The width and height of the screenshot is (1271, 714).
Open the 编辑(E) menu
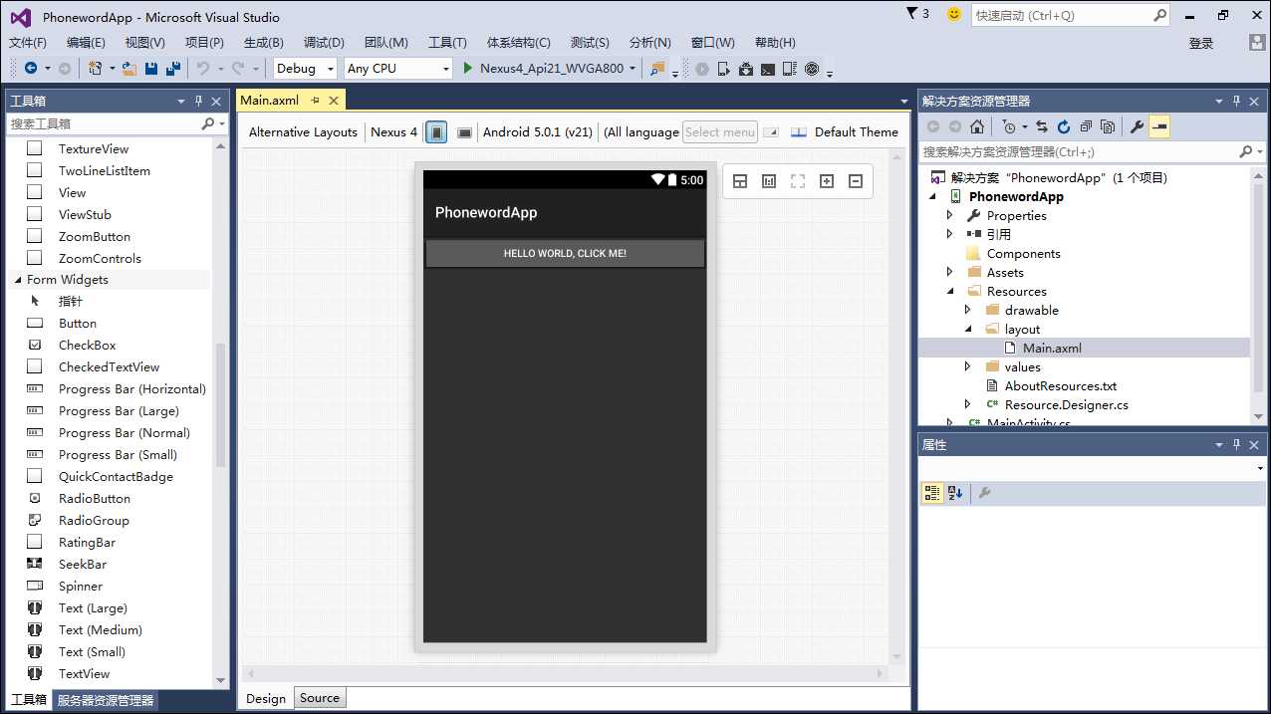(86, 43)
